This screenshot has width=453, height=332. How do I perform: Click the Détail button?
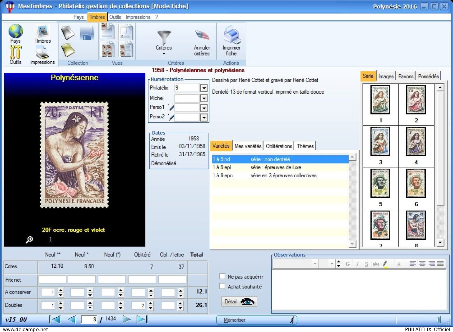[x=239, y=301]
